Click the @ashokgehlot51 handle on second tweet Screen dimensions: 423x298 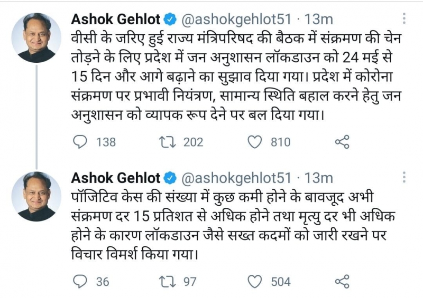pyautogui.click(x=236, y=177)
